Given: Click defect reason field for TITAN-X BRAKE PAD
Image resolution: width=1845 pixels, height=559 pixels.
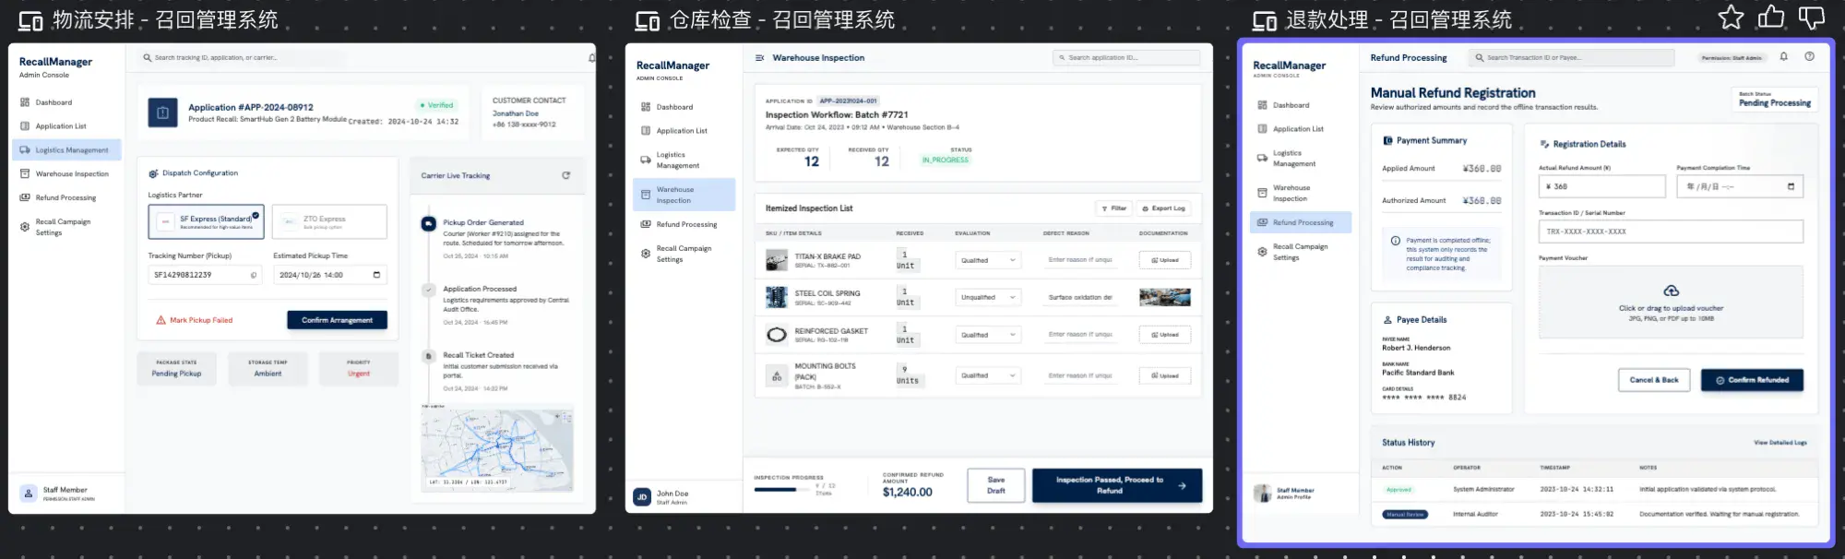Looking at the screenshot, I should tap(1080, 260).
